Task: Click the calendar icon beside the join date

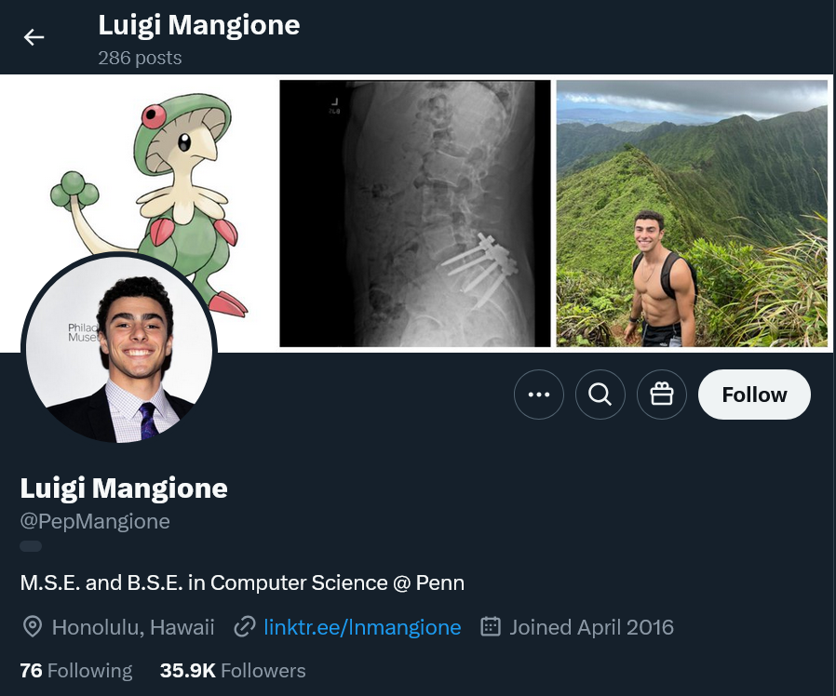Action: click(x=491, y=627)
